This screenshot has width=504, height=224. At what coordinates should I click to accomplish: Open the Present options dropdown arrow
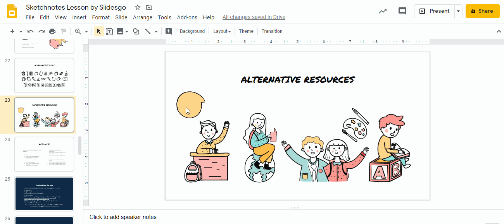coord(458,11)
